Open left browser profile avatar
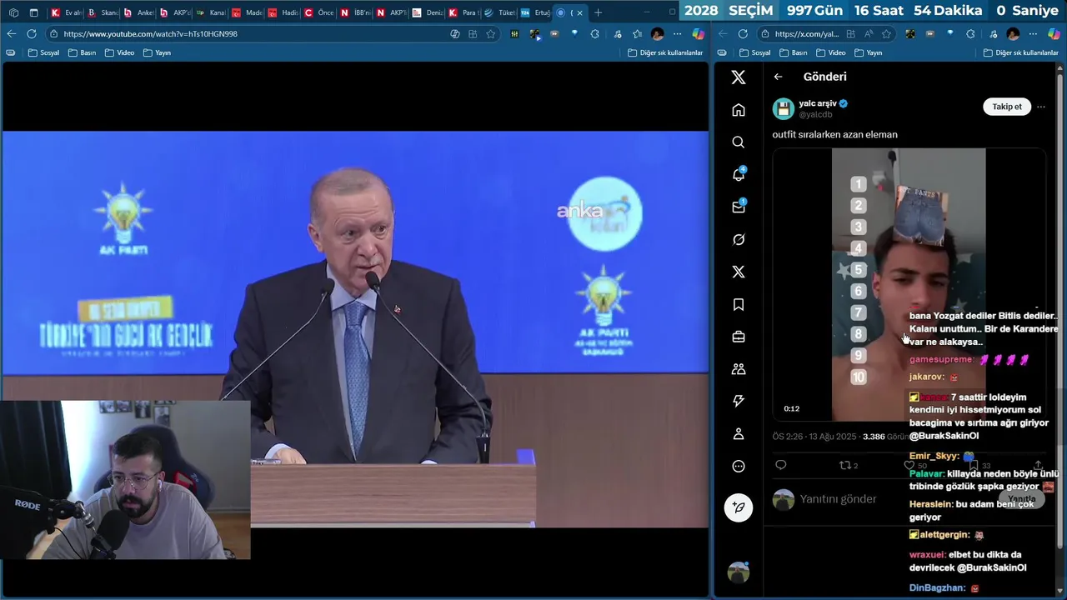 (658, 34)
